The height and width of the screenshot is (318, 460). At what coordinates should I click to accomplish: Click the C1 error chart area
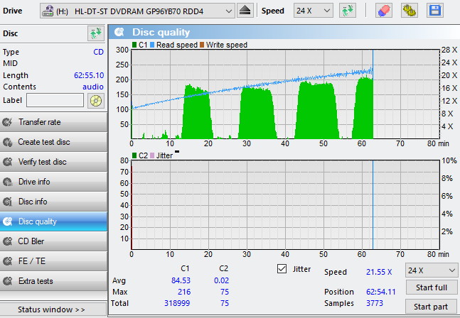pyautogui.click(x=285, y=94)
